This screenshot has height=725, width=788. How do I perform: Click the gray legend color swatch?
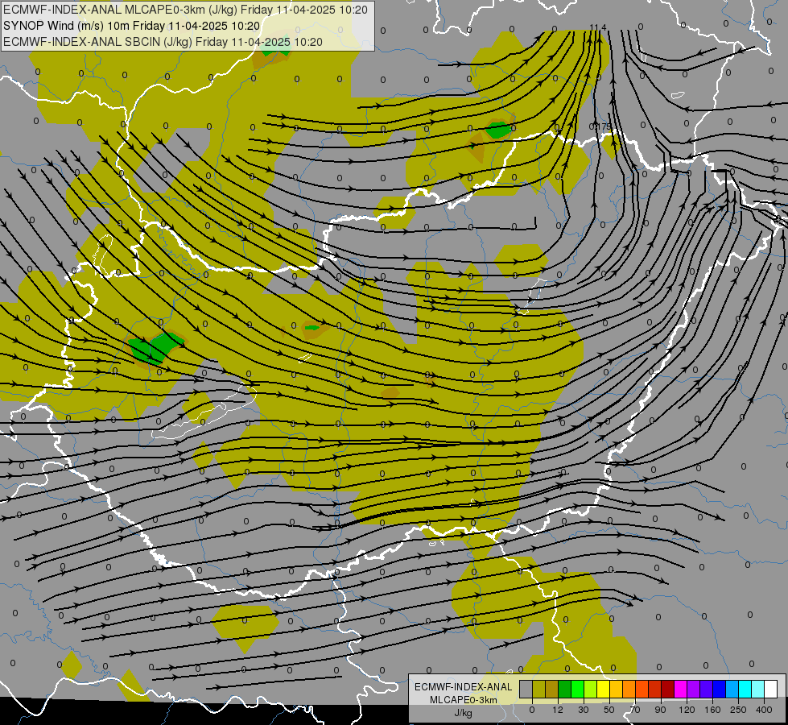(526, 690)
